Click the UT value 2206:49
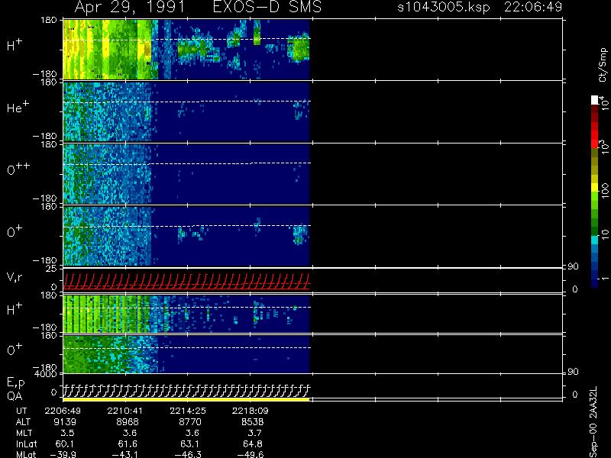 [x=63, y=411]
